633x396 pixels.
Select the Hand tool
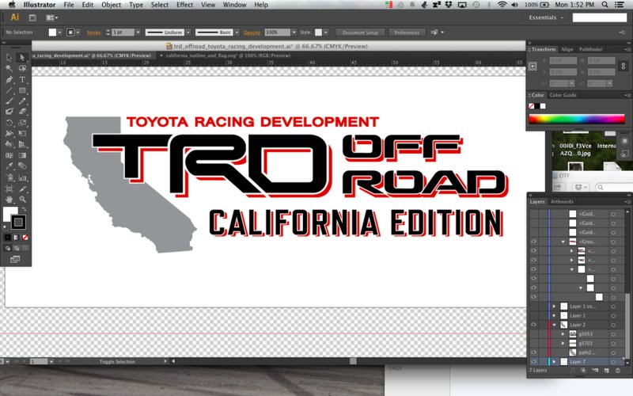point(9,200)
